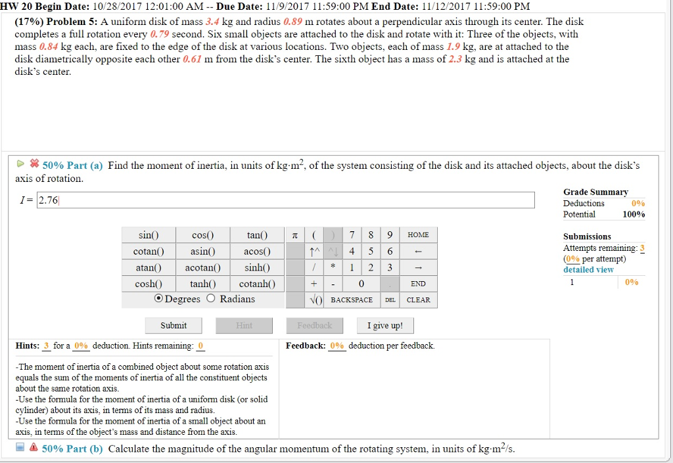The width and height of the screenshot is (673, 463).
Task: Click the red X icon beside Part (a)
Action: [35, 165]
